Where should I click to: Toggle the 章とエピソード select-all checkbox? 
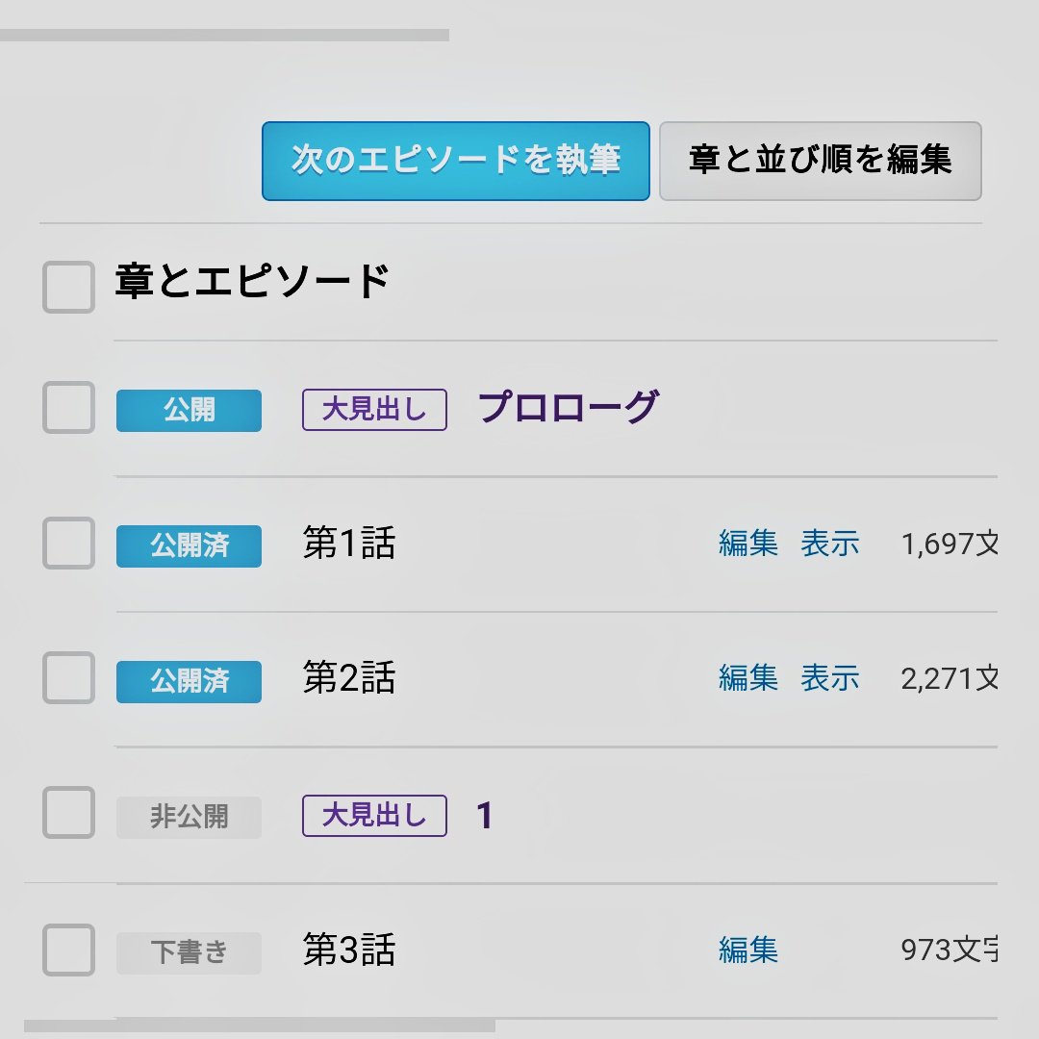[x=68, y=287]
